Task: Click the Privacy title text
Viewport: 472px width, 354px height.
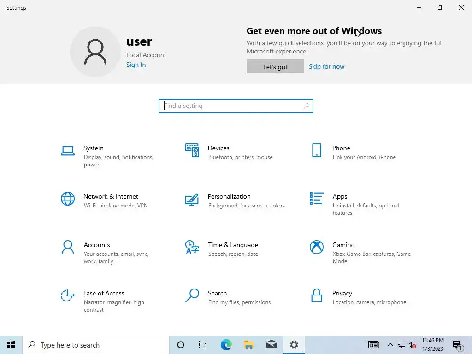Action: pyautogui.click(x=342, y=294)
